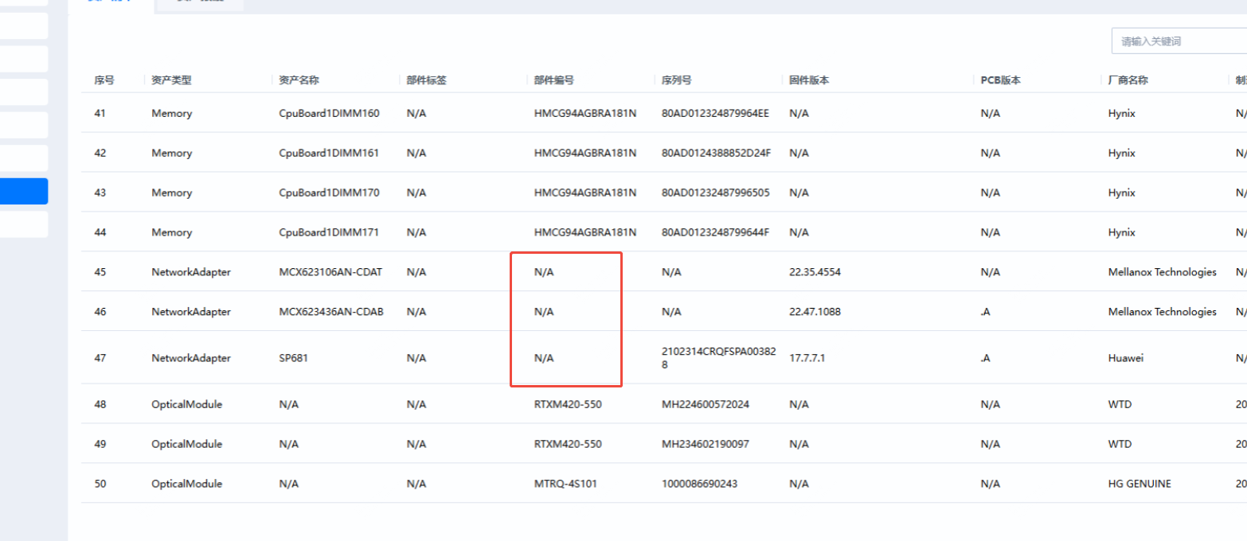Switch to the inactive grey tab at top
Image resolution: width=1247 pixels, height=541 pixels.
pos(200,4)
